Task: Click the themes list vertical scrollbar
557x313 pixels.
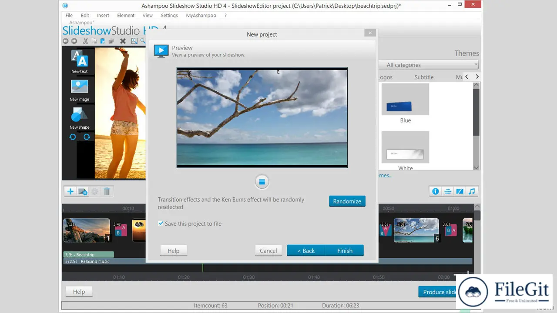Action: 476,126
